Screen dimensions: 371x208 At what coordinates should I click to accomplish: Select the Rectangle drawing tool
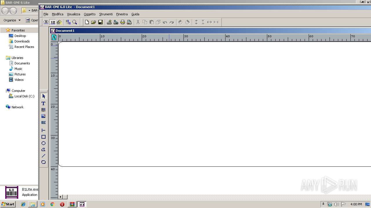(43, 137)
